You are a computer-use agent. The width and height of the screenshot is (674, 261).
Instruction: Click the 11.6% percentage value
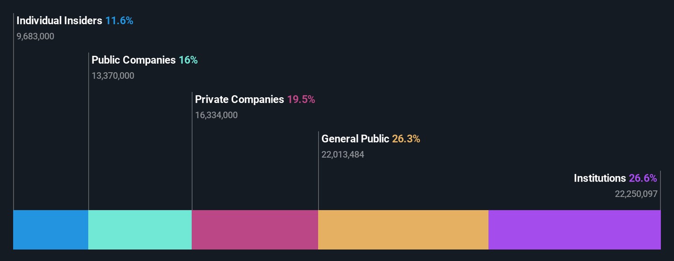pos(119,21)
